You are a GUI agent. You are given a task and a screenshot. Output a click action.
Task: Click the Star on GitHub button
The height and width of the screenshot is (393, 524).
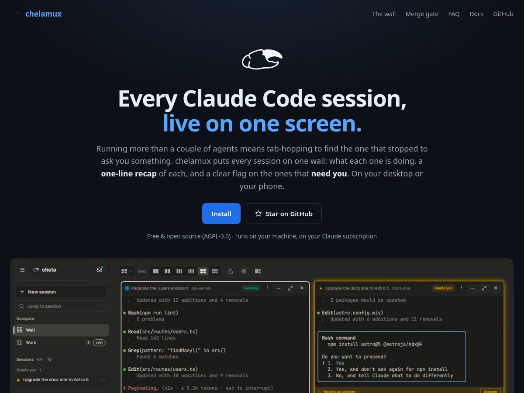[284, 214]
